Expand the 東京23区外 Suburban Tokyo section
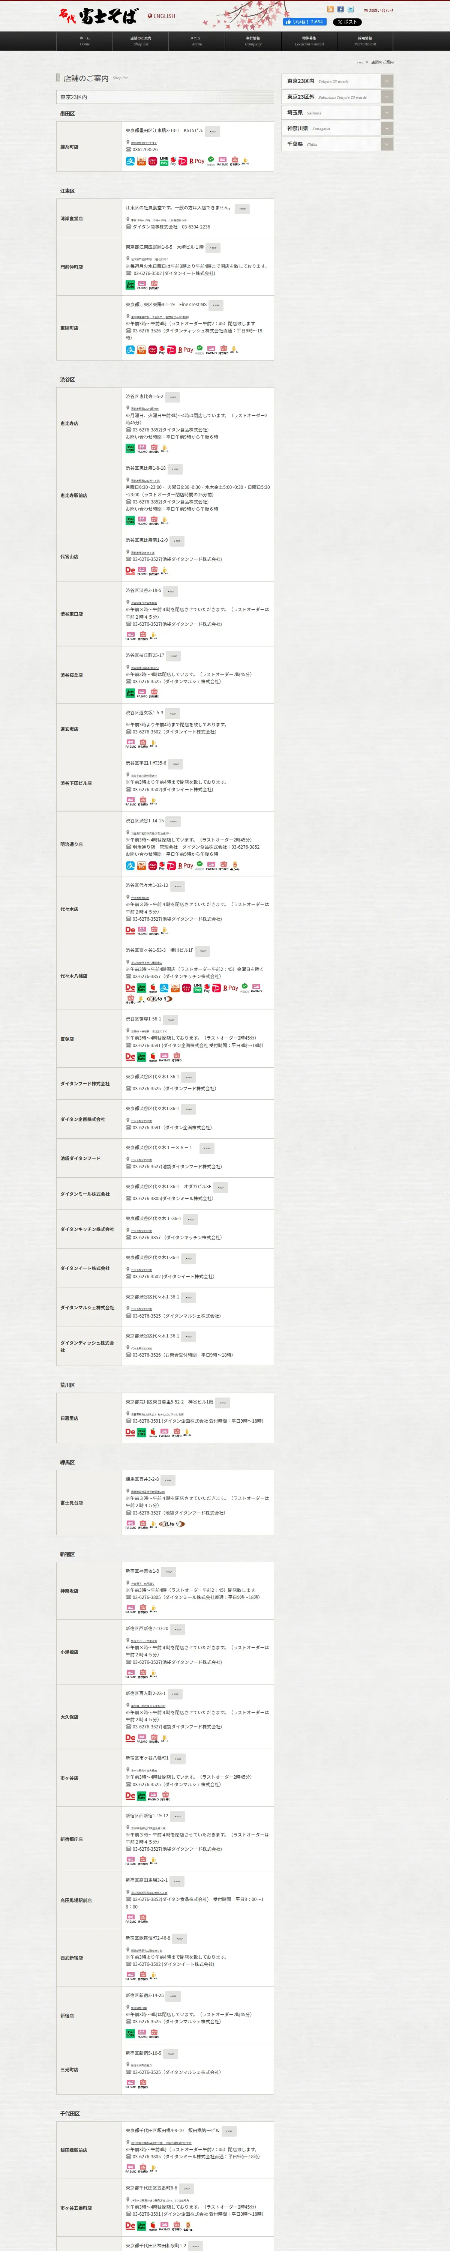The width and height of the screenshot is (450, 2251). click(336, 97)
